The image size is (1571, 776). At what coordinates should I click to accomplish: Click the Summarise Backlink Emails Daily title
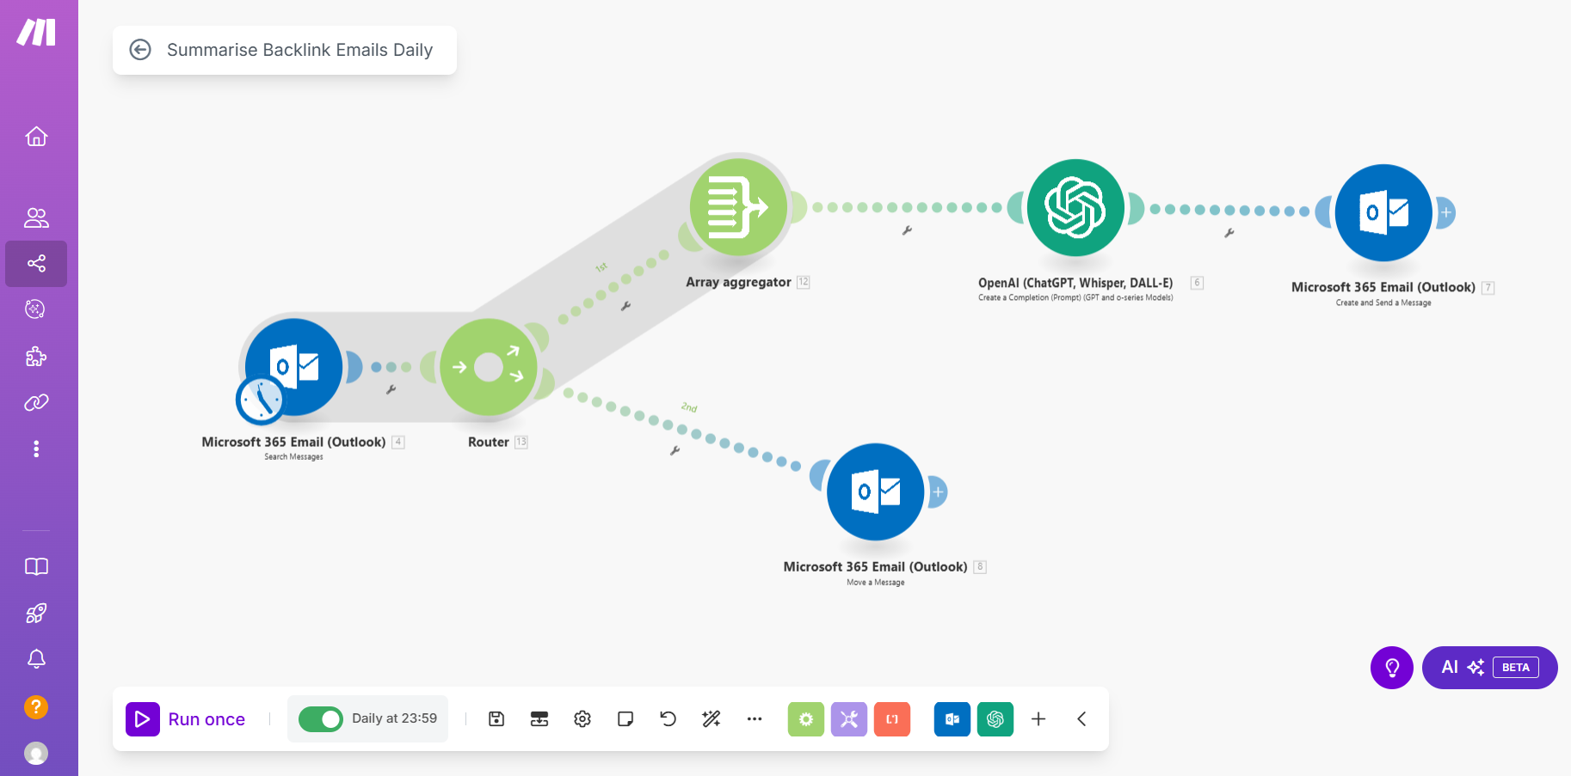tap(299, 50)
